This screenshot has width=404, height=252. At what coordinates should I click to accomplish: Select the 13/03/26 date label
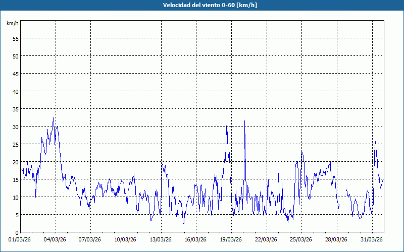(161, 239)
